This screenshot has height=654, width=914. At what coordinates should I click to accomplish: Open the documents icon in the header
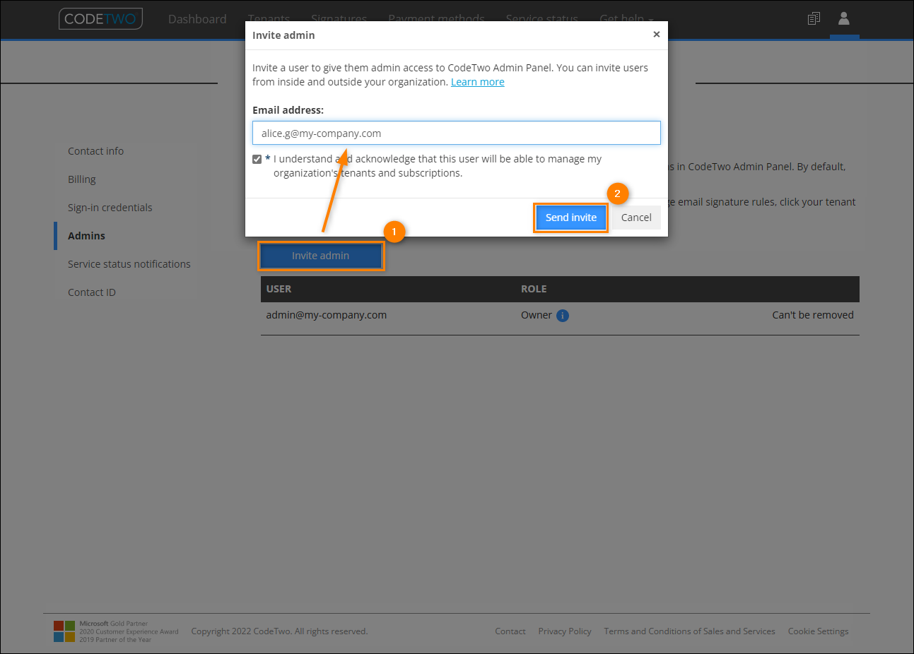point(814,18)
